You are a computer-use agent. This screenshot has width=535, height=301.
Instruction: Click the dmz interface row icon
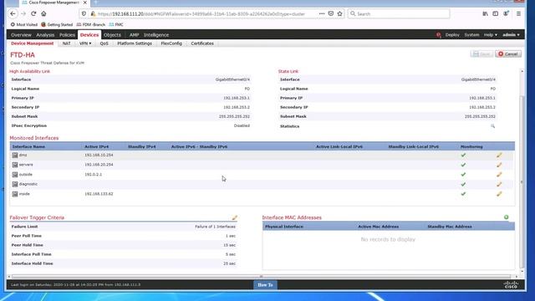tap(15, 156)
